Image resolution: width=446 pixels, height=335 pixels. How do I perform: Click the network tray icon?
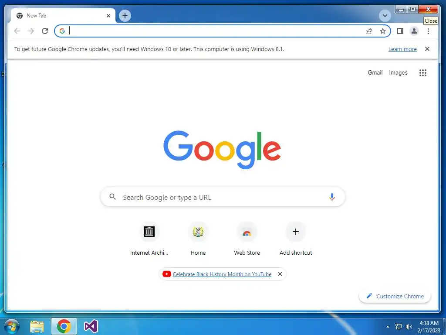coord(399,327)
